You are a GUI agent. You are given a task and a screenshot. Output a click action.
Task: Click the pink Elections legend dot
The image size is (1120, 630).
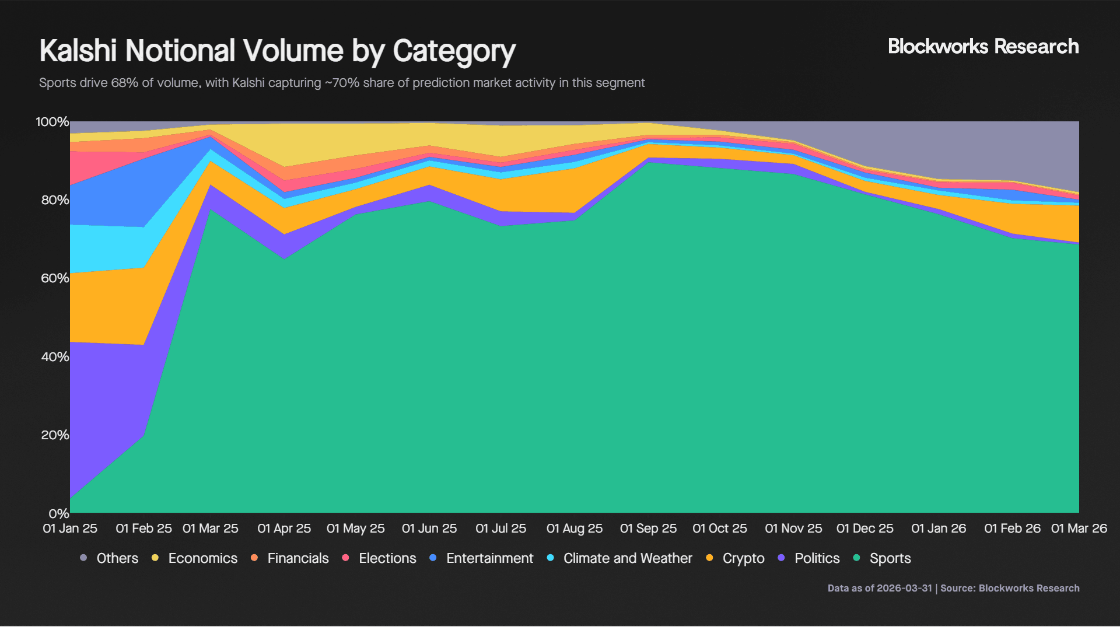pos(346,558)
